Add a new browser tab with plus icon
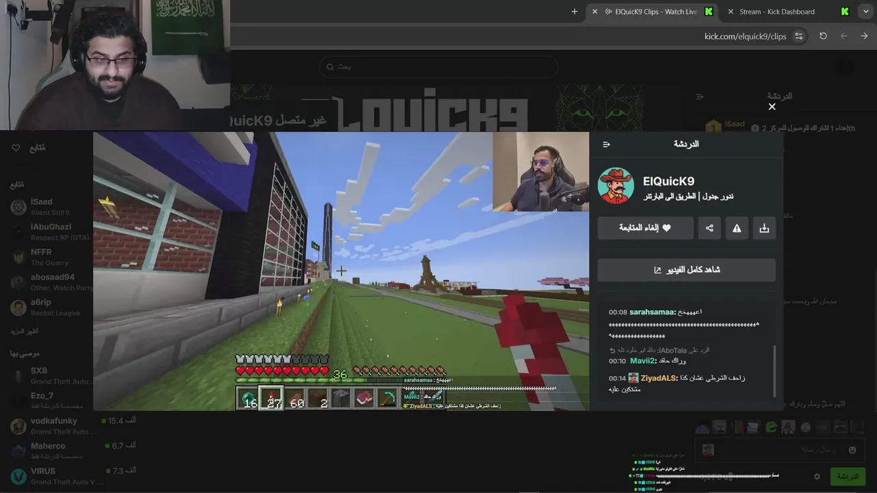Image resolution: width=877 pixels, height=493 pixels. click(x=574, y=12)
